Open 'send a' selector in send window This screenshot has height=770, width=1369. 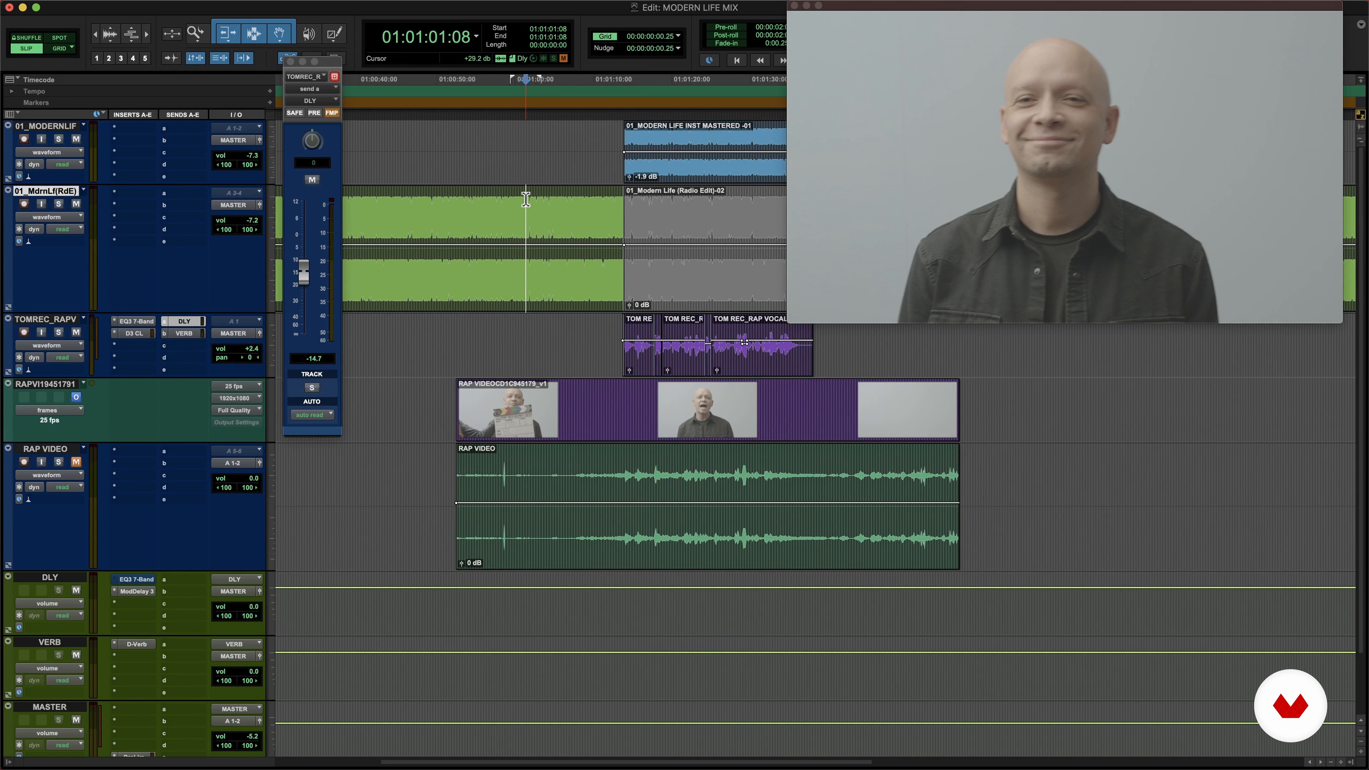point(312,89)
